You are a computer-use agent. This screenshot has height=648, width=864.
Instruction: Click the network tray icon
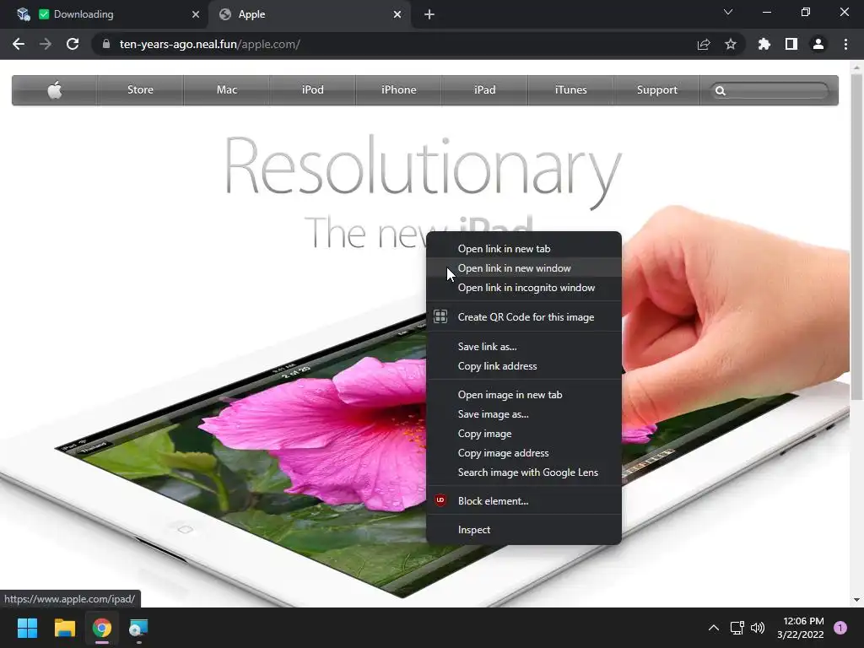point(737,628)
